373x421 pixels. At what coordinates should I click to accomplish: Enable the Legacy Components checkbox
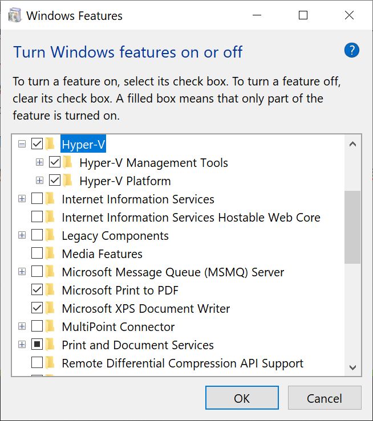point(37,235)
